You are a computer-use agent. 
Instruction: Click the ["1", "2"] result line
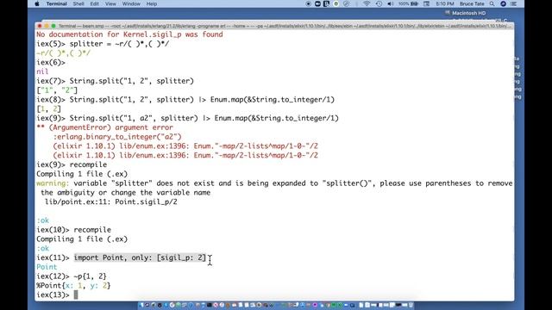(57, 90)
